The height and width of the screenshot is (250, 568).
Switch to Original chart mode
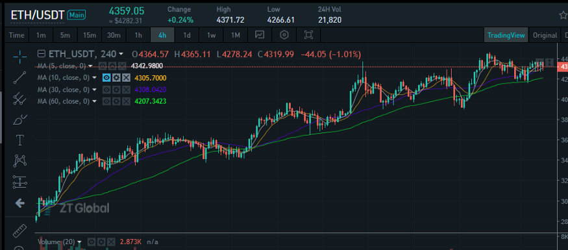[x=545, y=35]
